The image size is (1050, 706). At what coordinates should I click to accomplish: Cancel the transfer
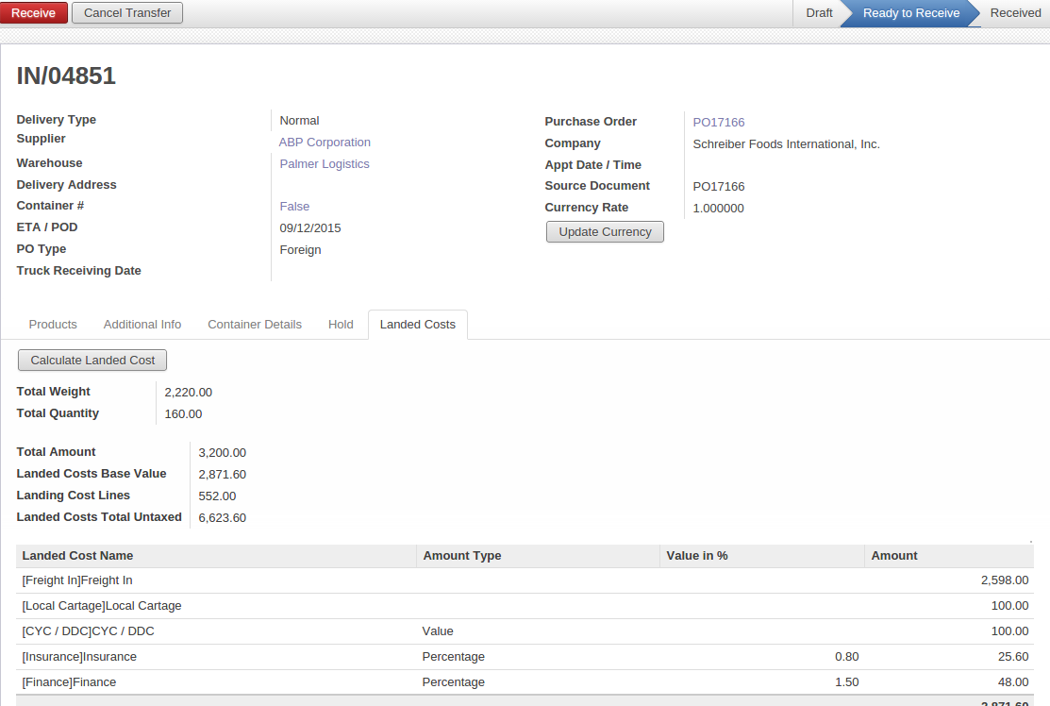[x=127, y=12]
